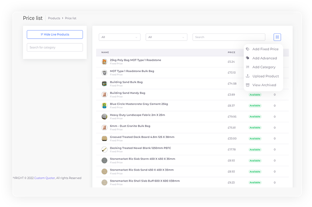The height and width of the screenshot is (207, 312).
Task: Open Stonemarket Rio Slab Storm 450 X 450
Action: point(142,159)
